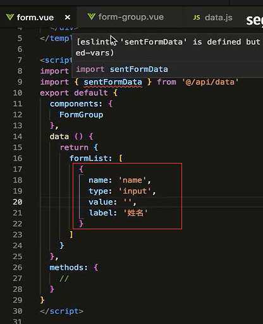Click the 'name' string value on line 18
The image size is (263, 324).
[132, 180]
